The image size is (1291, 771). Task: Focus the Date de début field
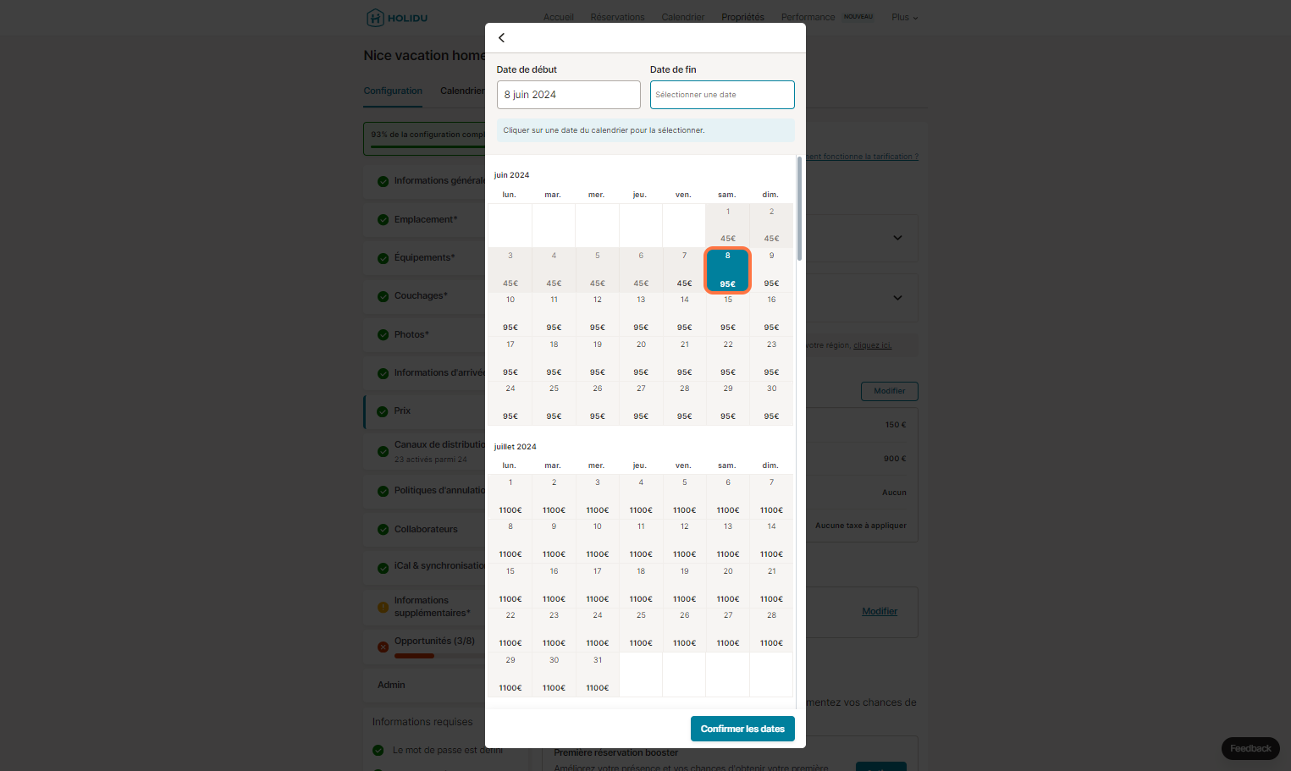point(568,95)
